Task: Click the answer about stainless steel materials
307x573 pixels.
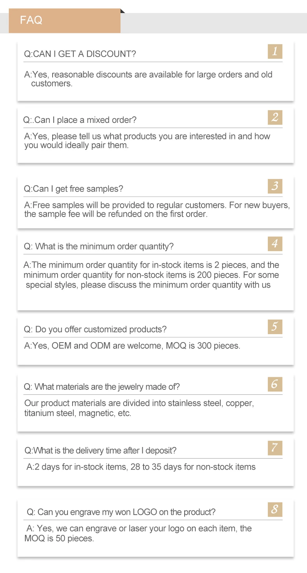Action: pos(139,408)
